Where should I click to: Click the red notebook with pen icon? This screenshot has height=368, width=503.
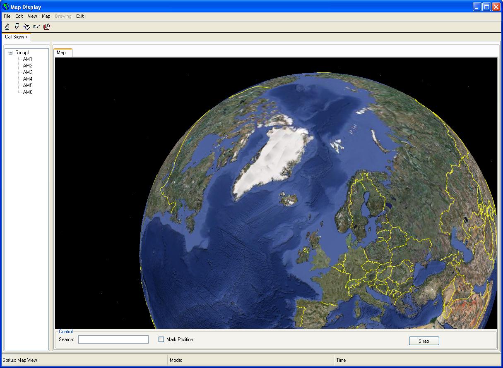pyautogui.click(x=47, y=26)
